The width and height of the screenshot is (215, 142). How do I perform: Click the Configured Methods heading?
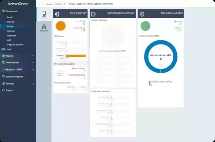(x=100, y=91)
